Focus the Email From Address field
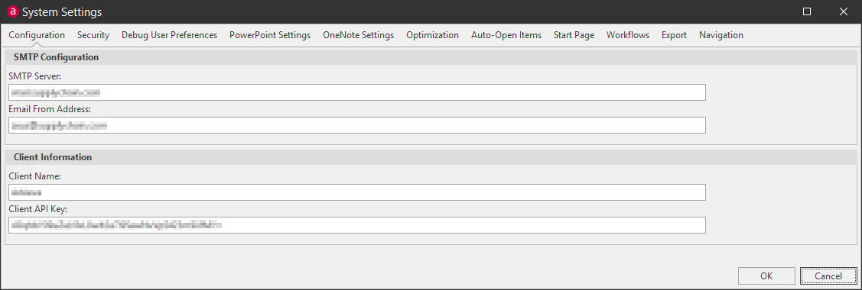The image size is (862, 290). pos(357,125)
